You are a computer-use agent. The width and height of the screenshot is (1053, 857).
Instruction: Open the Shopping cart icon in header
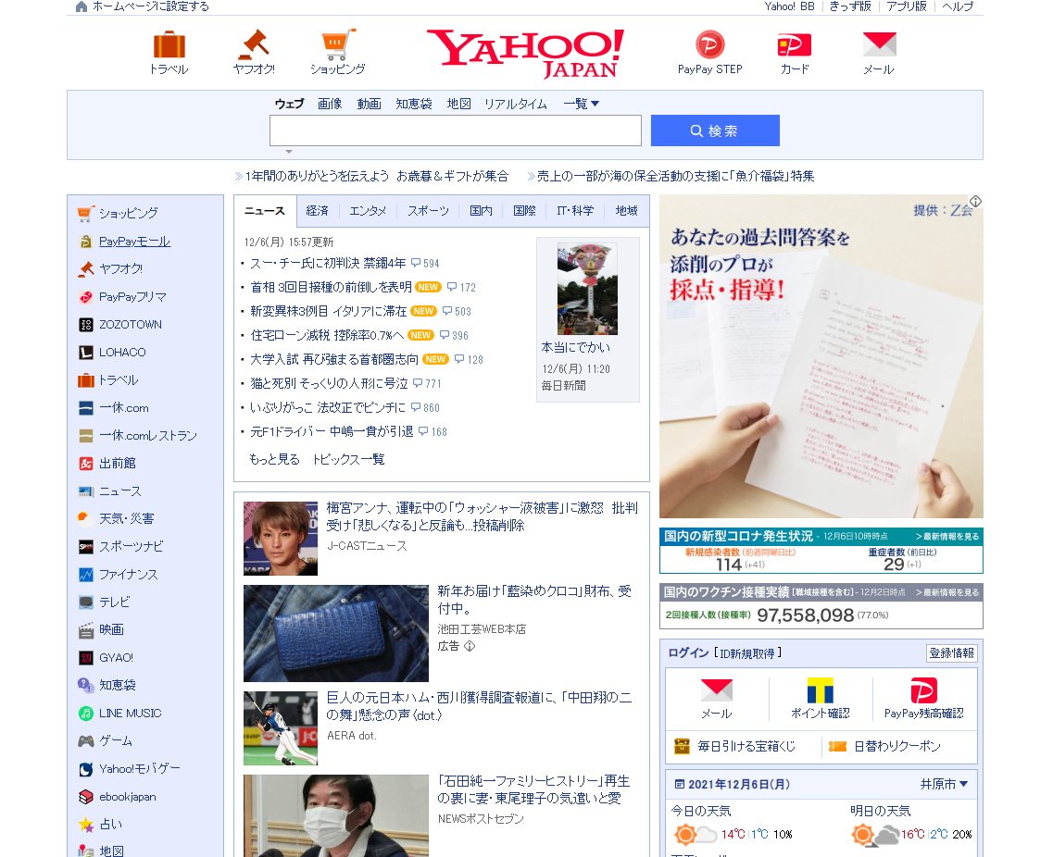pos(338,45)
